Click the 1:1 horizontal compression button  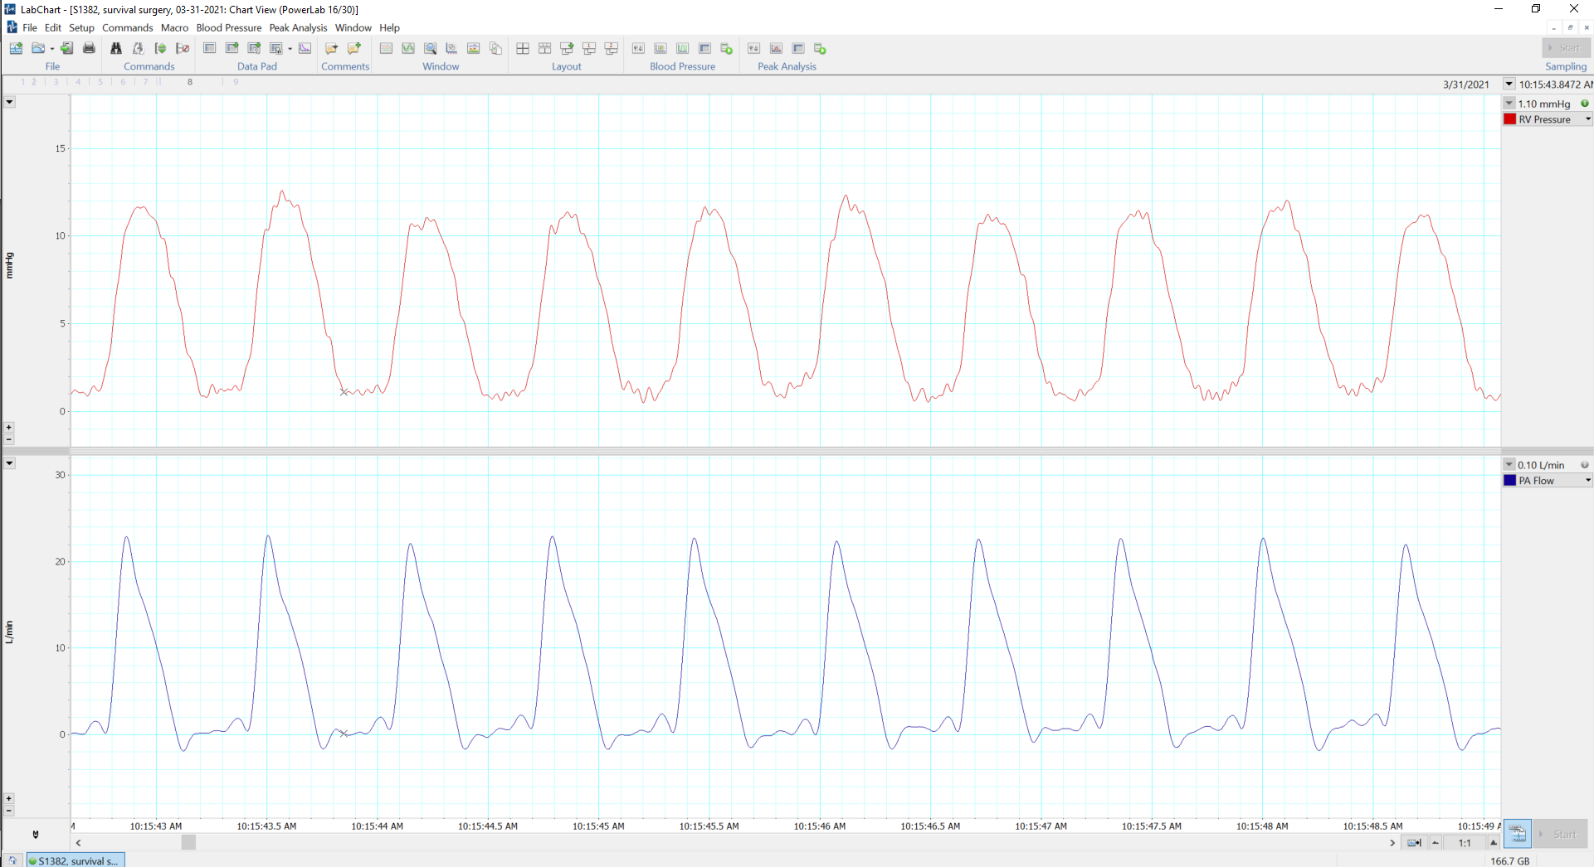pos(1465,843)
